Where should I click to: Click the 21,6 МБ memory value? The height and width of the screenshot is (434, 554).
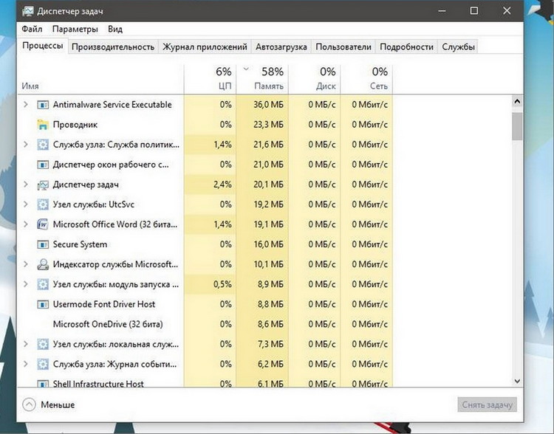269,145
